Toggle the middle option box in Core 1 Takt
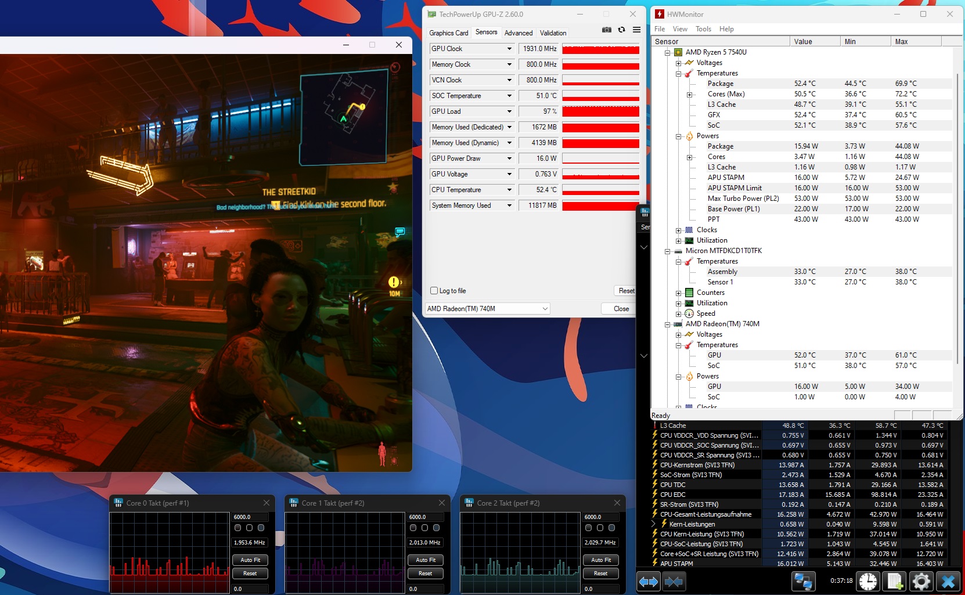Image resolution: width=965 pixels, height=595 pixels. click(424, 528)
